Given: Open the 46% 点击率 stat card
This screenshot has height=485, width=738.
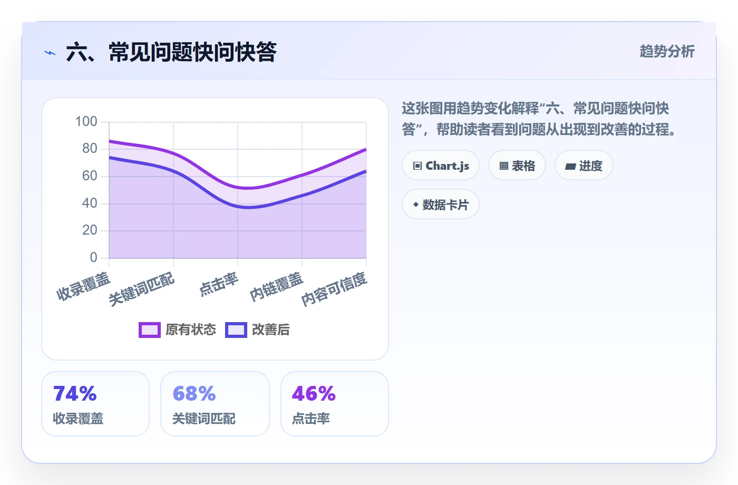Looking at the screenshot, I should tap(335, 404).
